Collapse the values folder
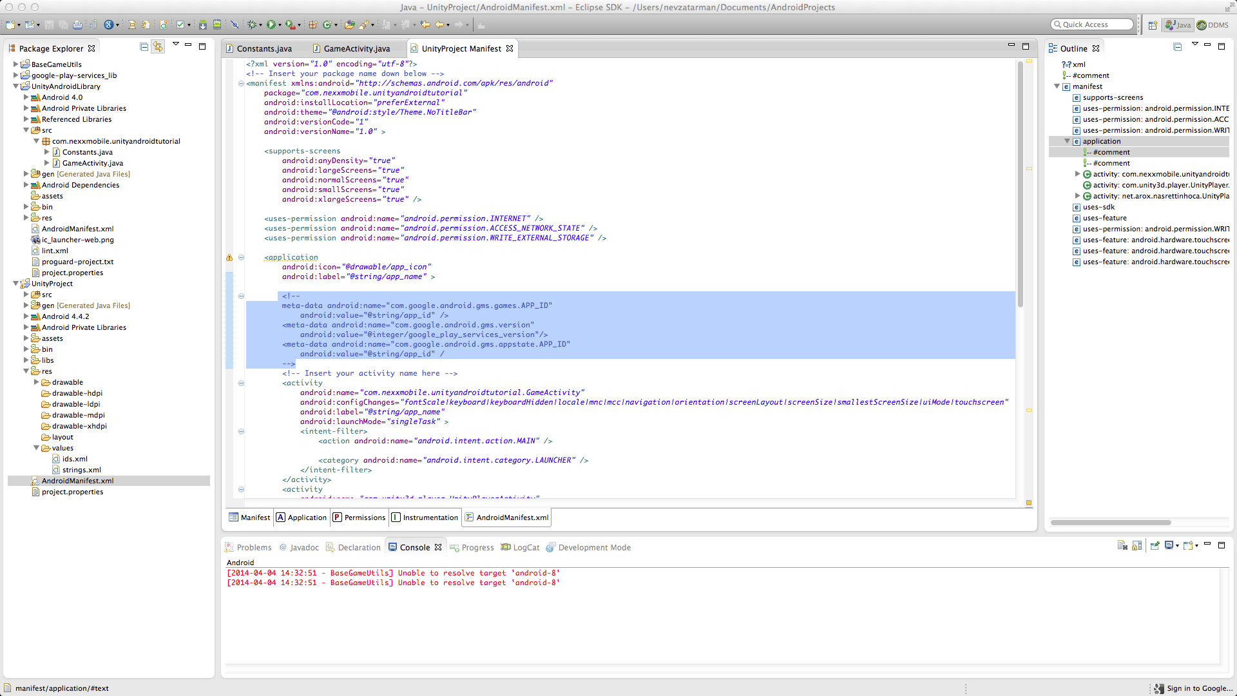 coord(37,448)
